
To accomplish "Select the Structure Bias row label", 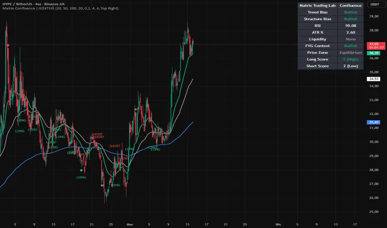I will (317, 19).
